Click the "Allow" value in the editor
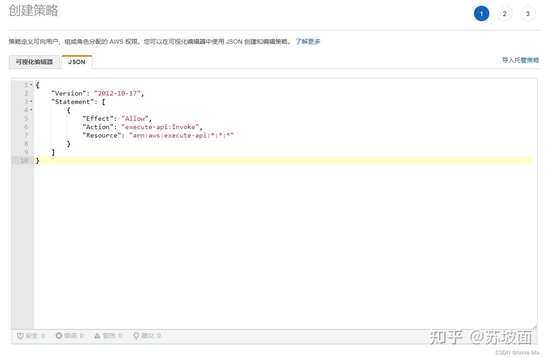Screen dimensions: 546x359 point(134,118)
